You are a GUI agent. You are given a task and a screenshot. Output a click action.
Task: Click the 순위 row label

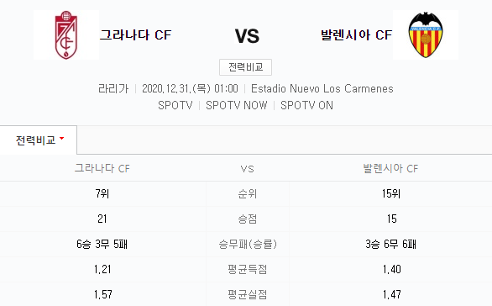tap(248, 194)
